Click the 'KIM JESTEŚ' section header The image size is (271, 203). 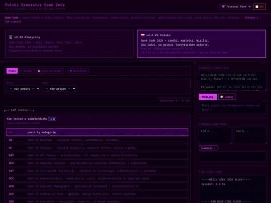point(20,110)
